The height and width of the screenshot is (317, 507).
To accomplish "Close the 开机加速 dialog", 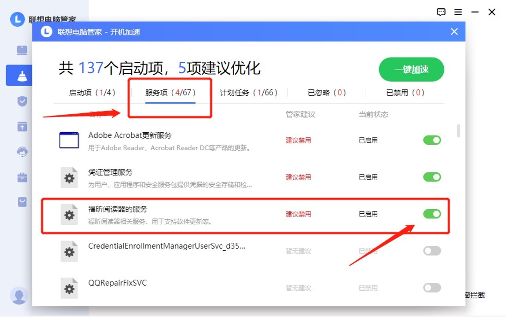I will coord(454,32).
